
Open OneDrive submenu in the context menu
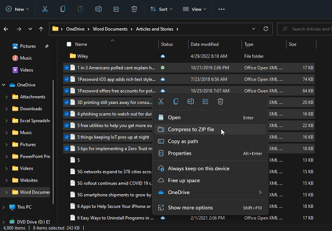coord(210,192)
